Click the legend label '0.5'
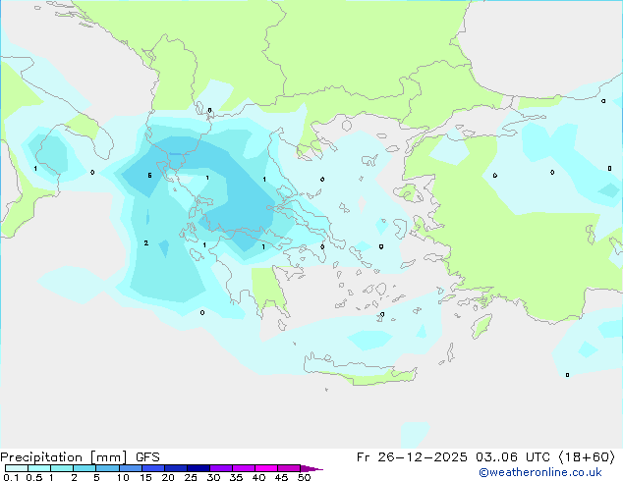The height and width of the screenshot is (481, 623). (33, 477)
